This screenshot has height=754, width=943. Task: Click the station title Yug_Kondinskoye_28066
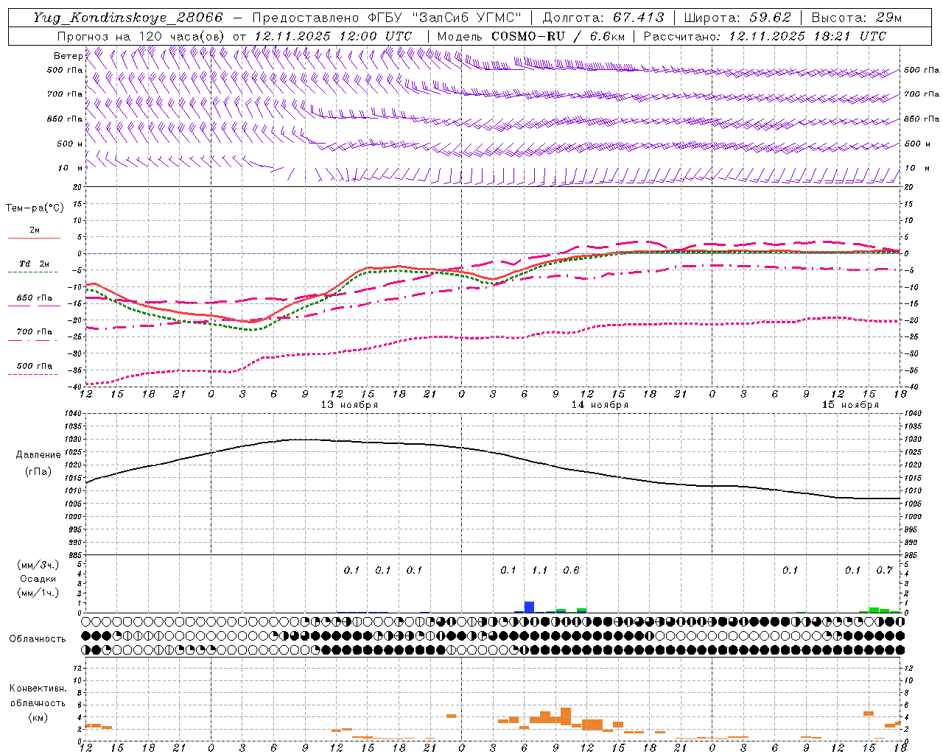127,18
